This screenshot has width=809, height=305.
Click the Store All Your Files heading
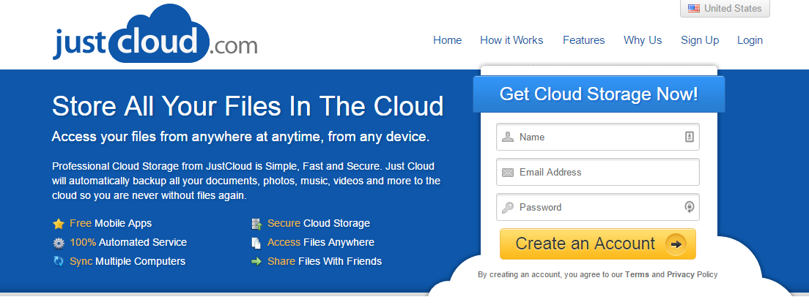pos(248,105)
